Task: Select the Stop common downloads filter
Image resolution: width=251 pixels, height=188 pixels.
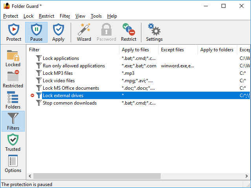Action: click(70, 103)
